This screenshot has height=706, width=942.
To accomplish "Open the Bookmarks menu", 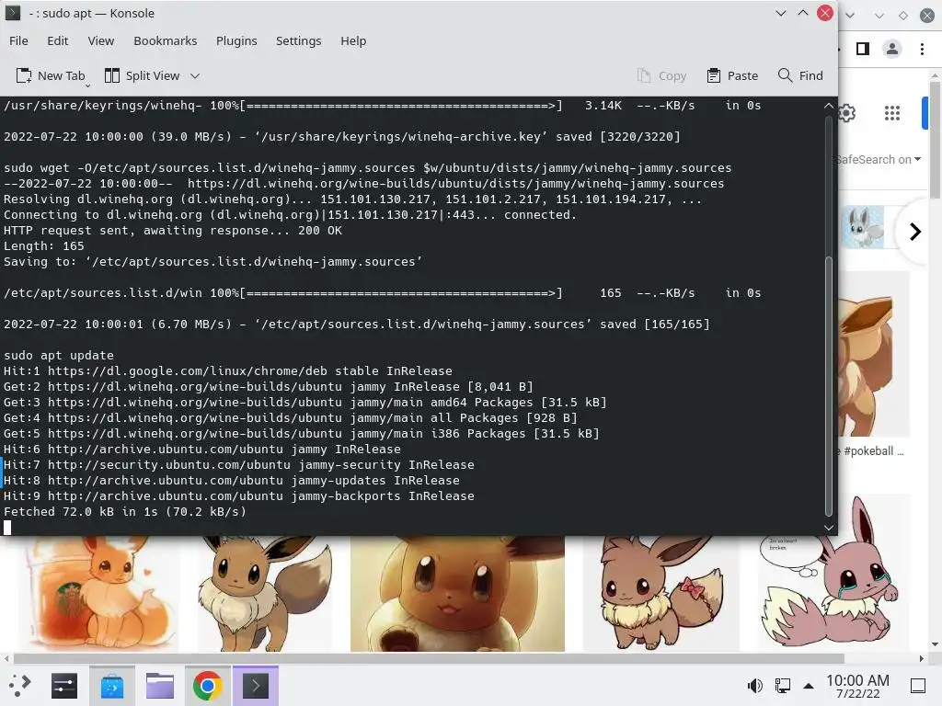I will coord(166,40).
